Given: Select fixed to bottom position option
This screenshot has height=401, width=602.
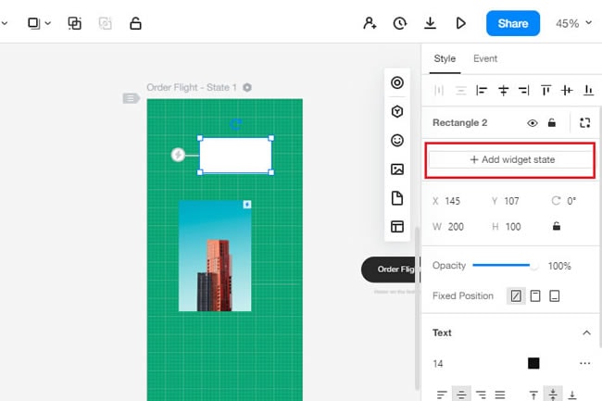Looking at the screenshot, I should click(x=555, y=295).
